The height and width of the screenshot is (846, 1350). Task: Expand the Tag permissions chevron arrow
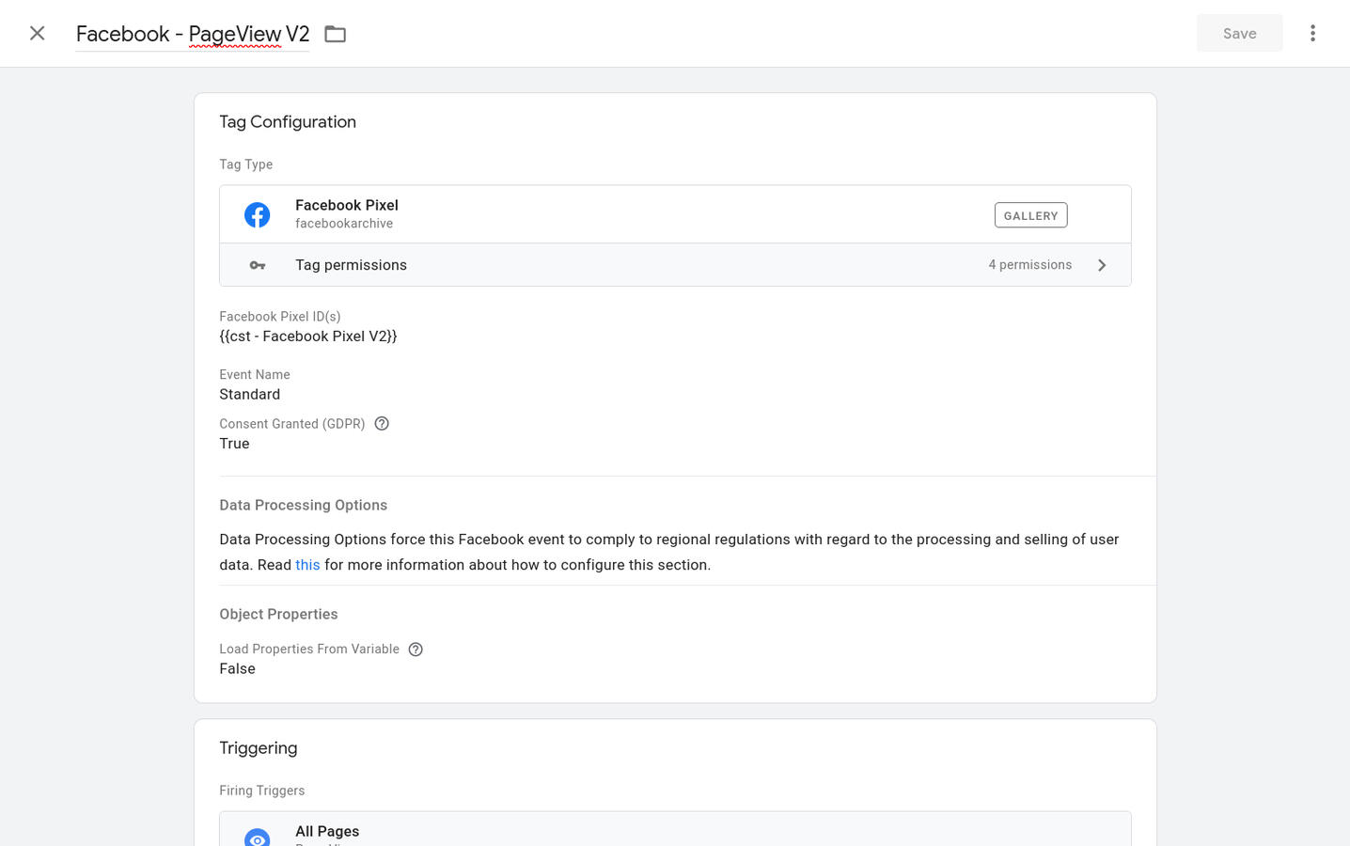point(1102,265)
